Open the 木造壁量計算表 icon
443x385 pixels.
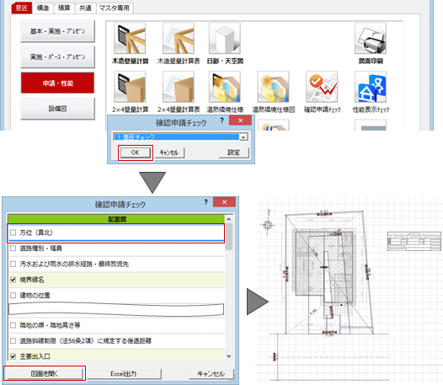(x=179, y=39)
